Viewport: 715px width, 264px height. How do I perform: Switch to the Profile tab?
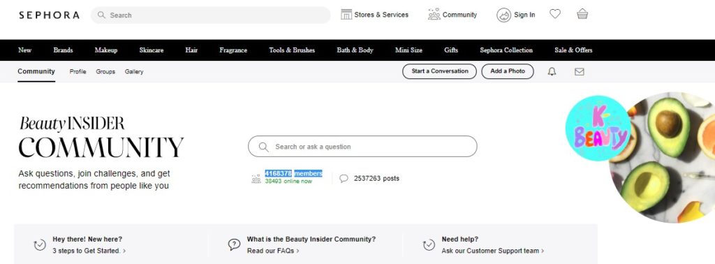[x=78, y=71]
